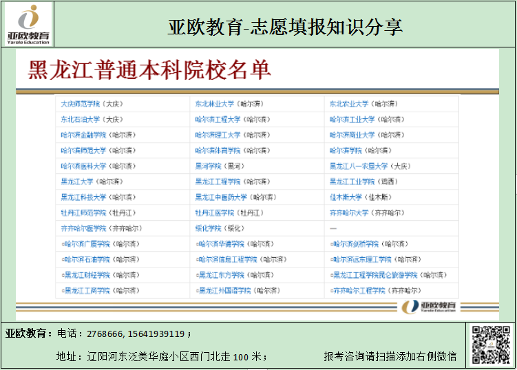Image resolution: width=517 pixels, height=370 pixels.
Task: Open the 哈尔滨体育学院 link
Action: click(x=218, y=151)
